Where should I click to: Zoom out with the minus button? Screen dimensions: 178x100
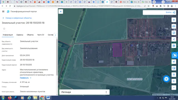[174, 87]
